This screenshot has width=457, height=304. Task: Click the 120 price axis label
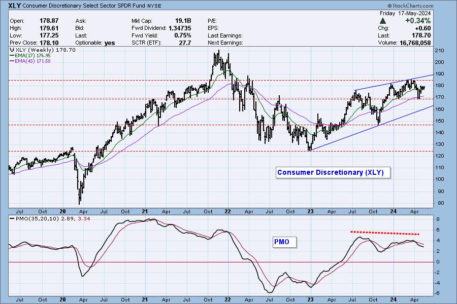439,156
